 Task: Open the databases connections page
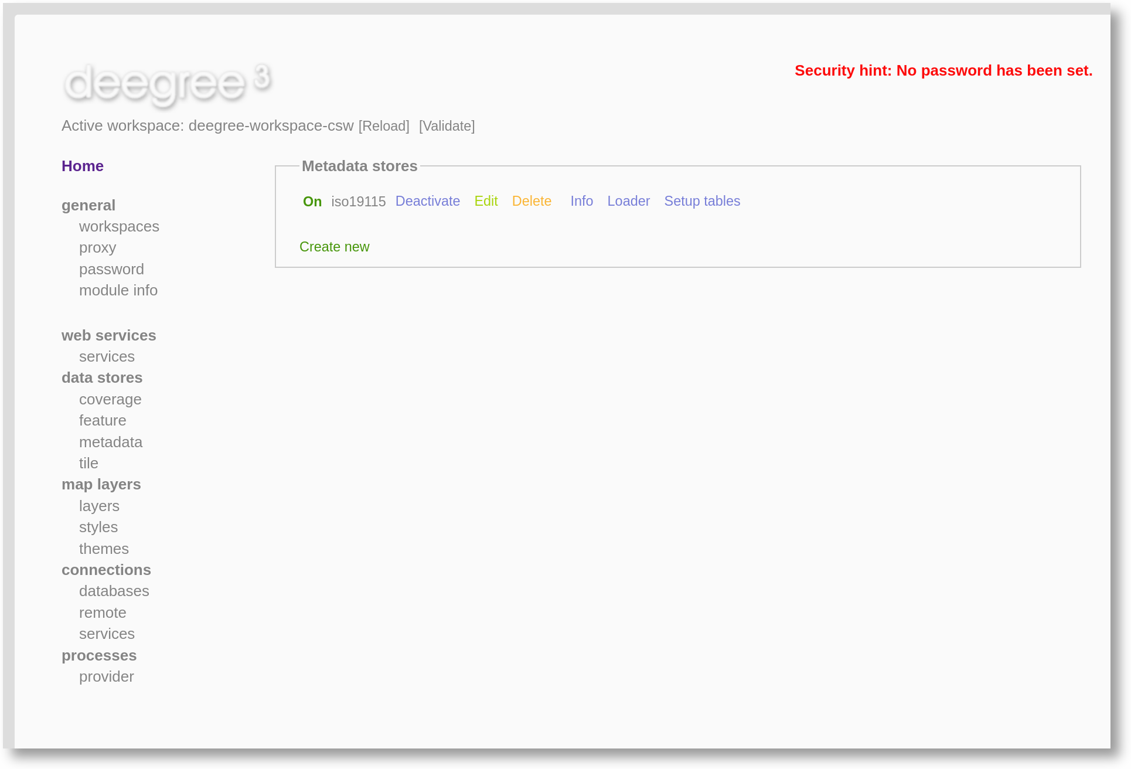(114, 591)
